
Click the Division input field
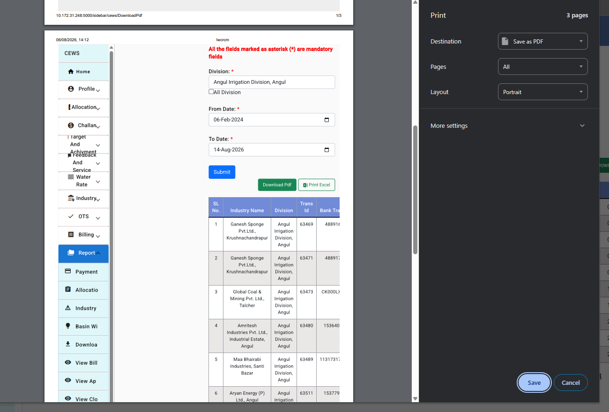coord(272,82)
